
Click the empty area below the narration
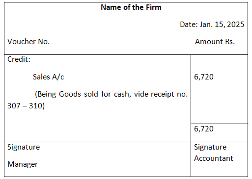97,126
